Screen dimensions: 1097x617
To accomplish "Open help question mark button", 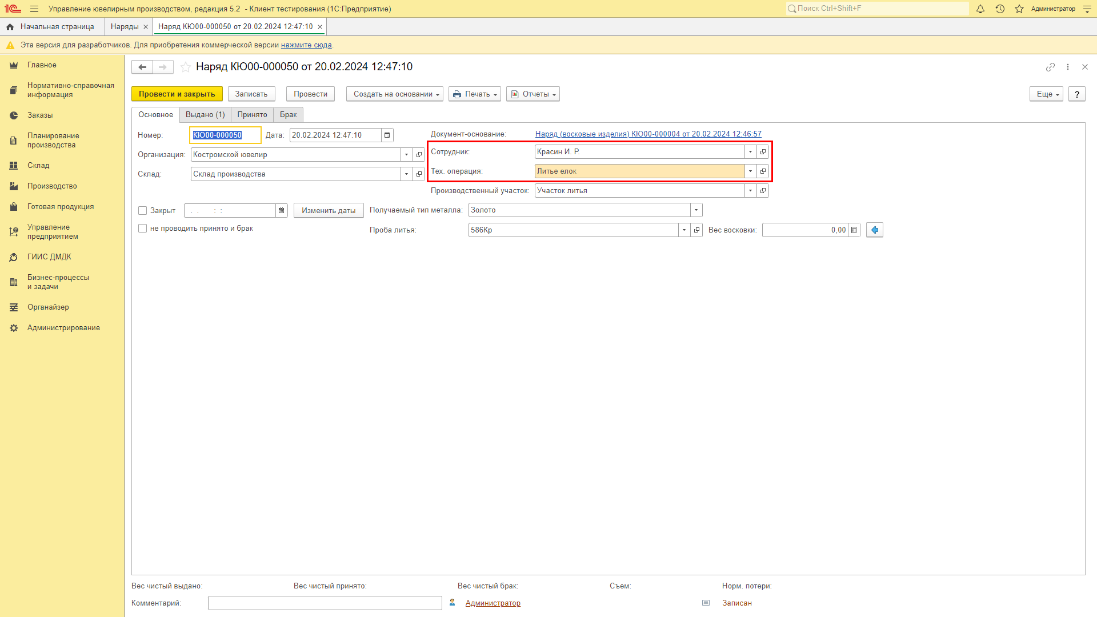I will (x=1077, y=94).
